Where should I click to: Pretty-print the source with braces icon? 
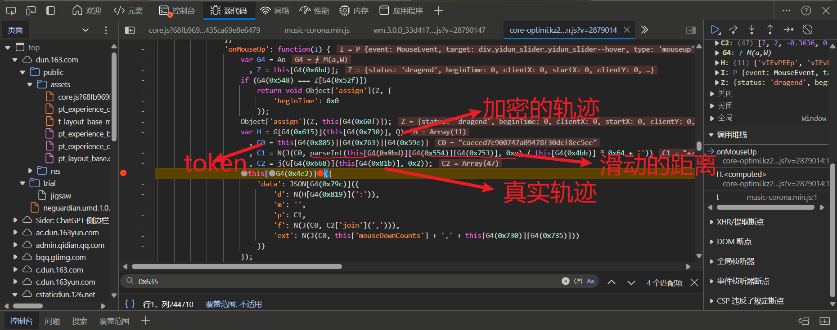click(x=130, y=304)
